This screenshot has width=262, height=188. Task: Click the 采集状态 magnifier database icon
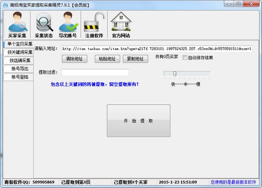[43, 24]
